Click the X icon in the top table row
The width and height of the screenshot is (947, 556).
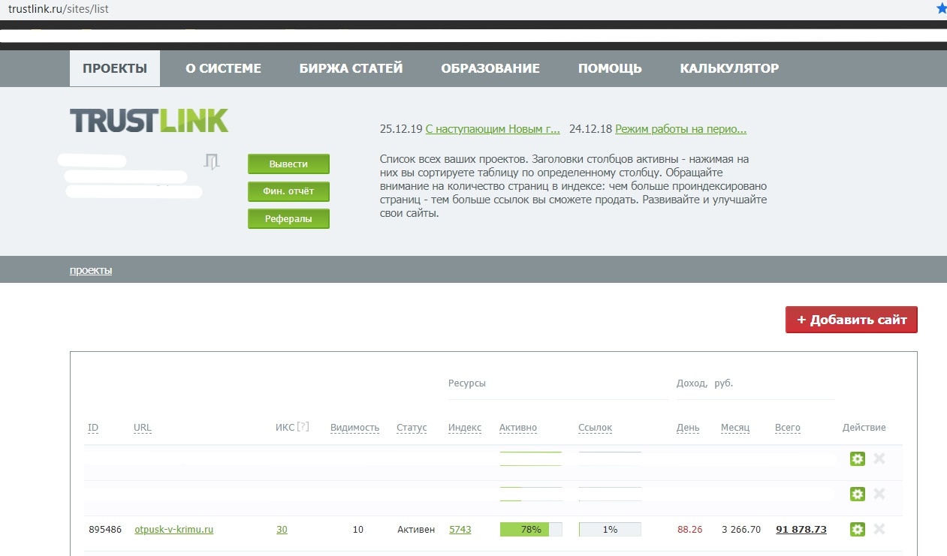[x=879, y=458]
